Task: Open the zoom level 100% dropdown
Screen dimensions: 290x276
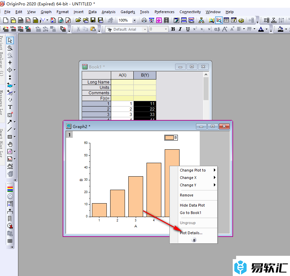Action: click(x=135, y=20)
